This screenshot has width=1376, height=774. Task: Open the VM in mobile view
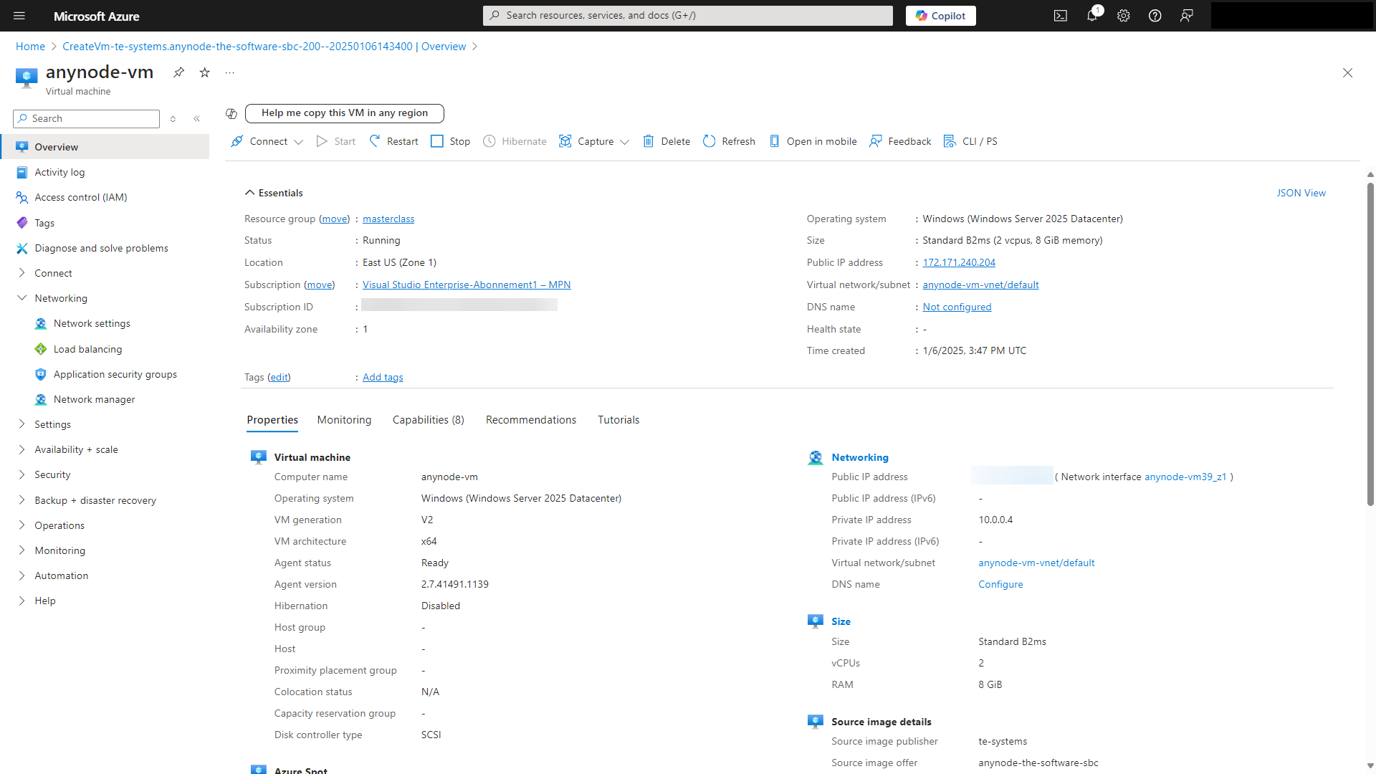pos(813,141)
